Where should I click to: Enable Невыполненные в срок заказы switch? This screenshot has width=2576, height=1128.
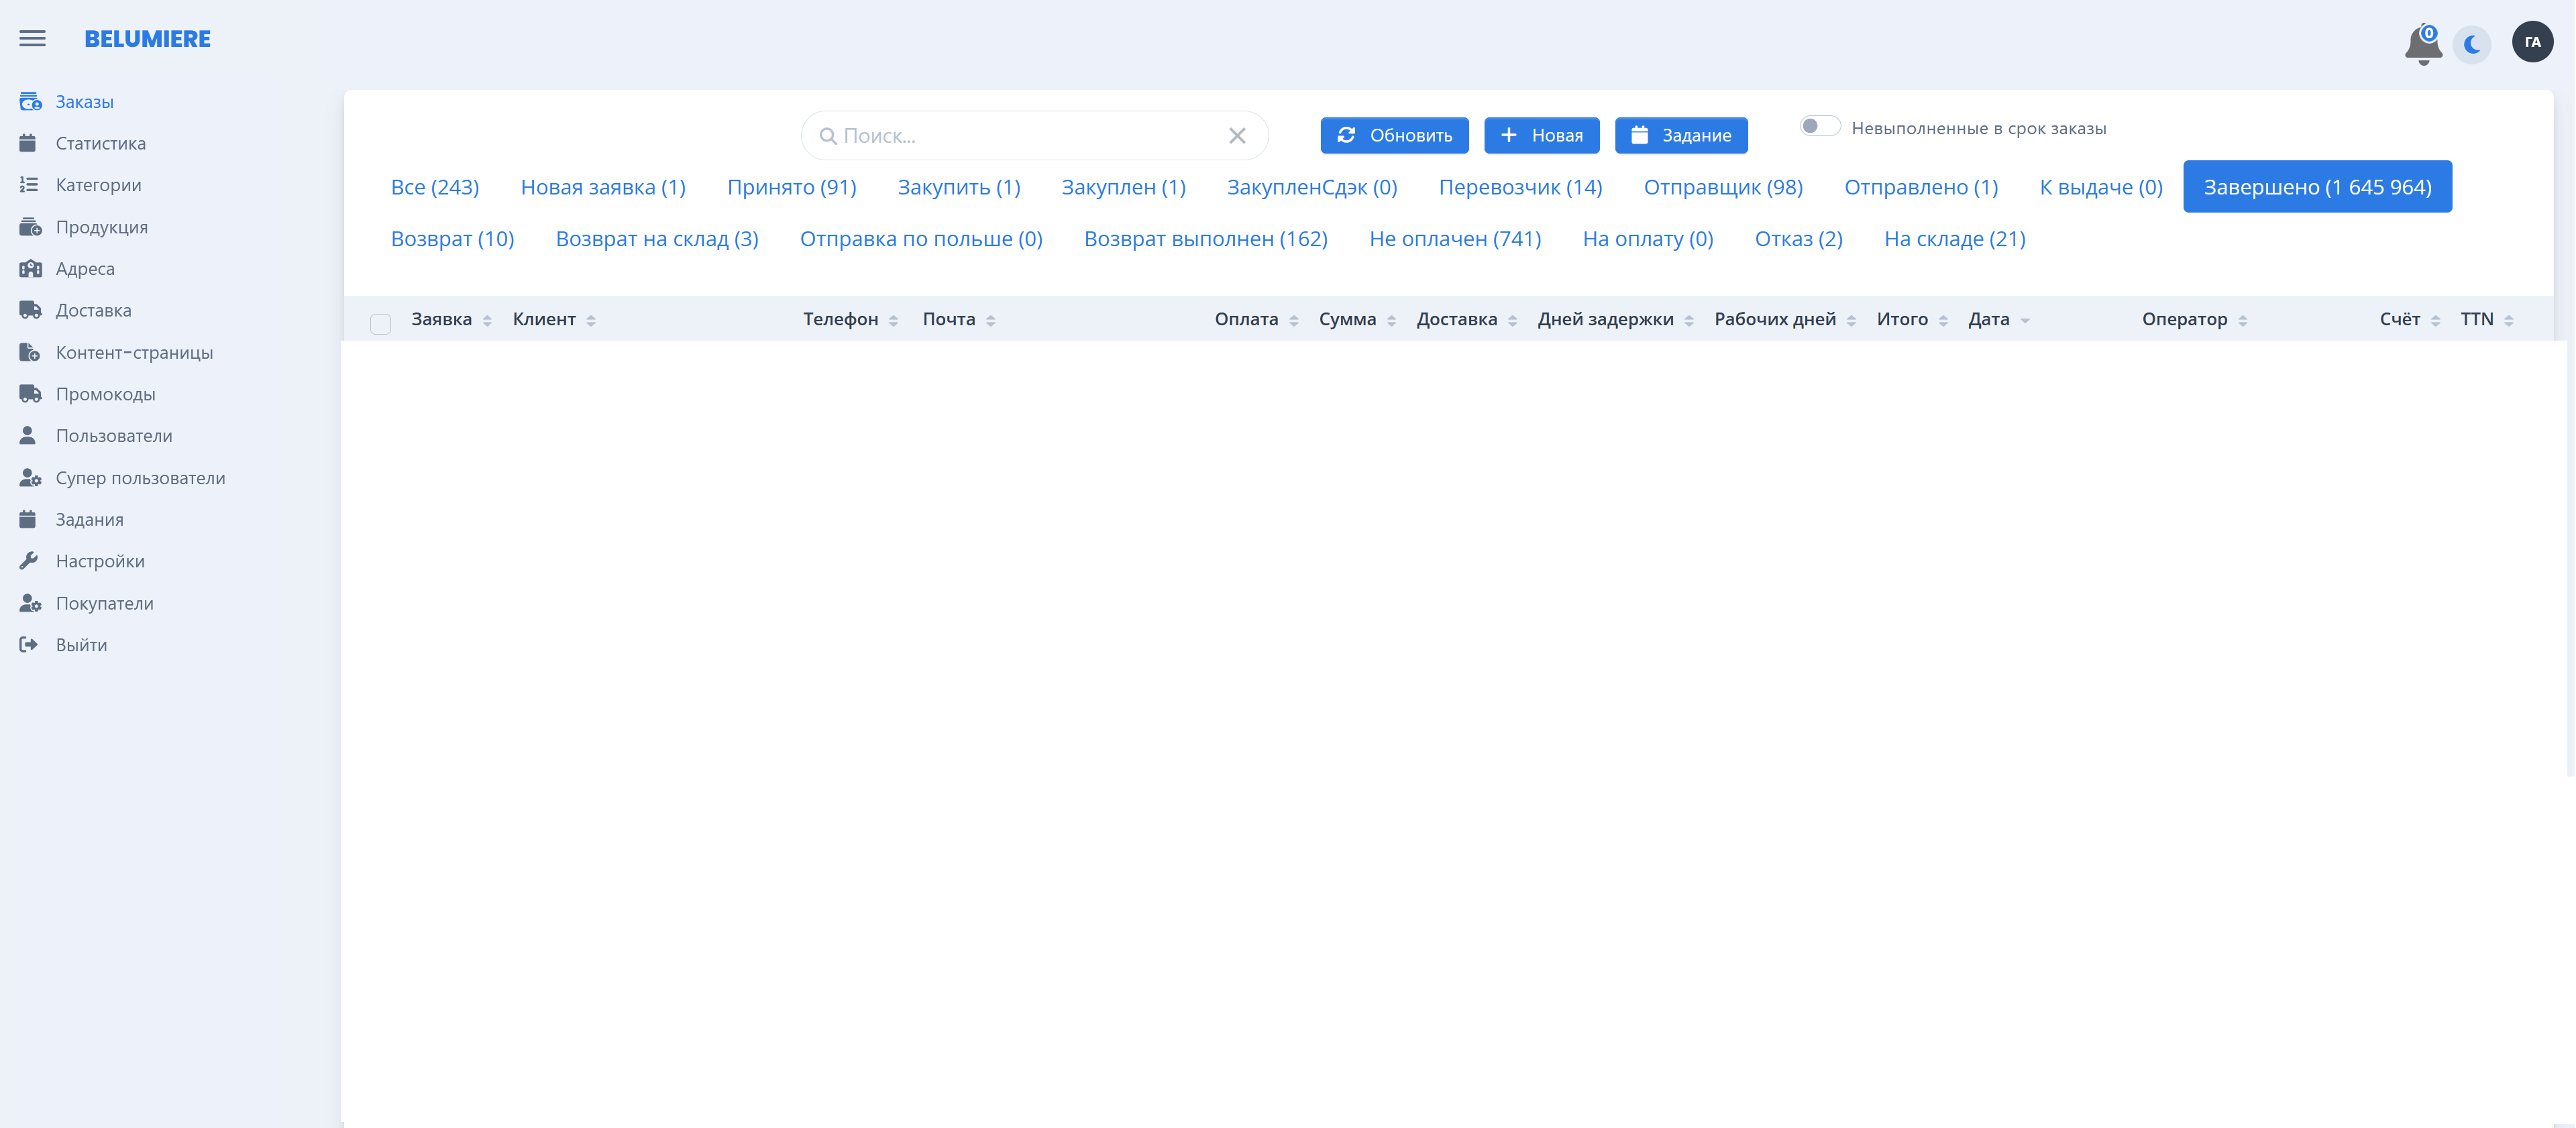1819,127
